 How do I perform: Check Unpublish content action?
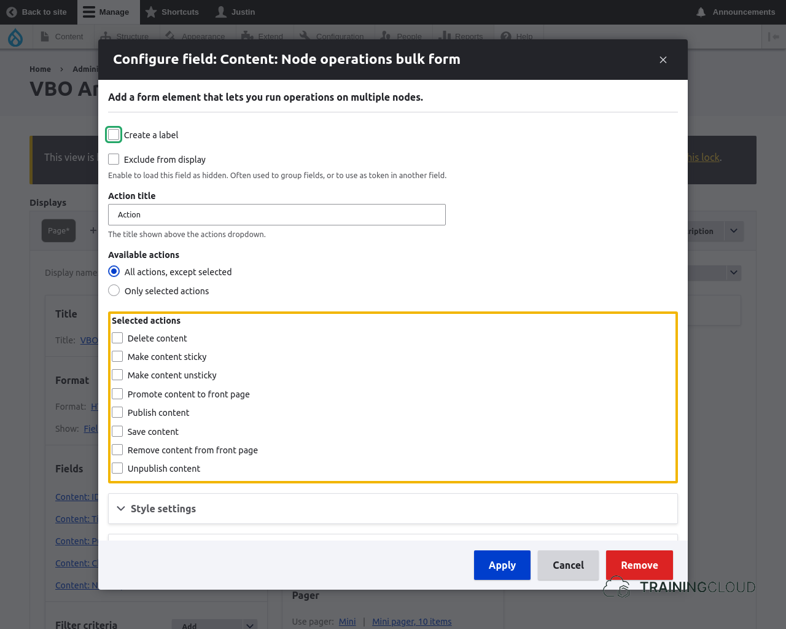click(x=117, y=468)
